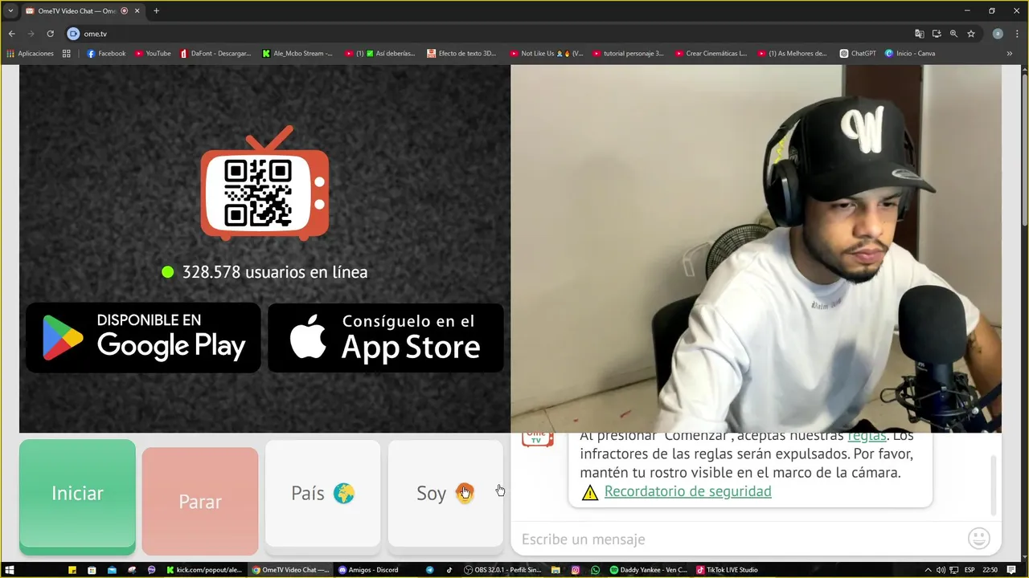
Task: Open the TikTok icon in the taskbar
Action: tap(449, 570)
